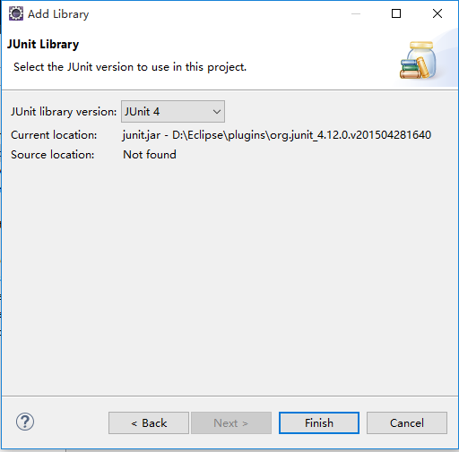Confirm the library with Finish
459x452 pixels.
pos(319,423)
